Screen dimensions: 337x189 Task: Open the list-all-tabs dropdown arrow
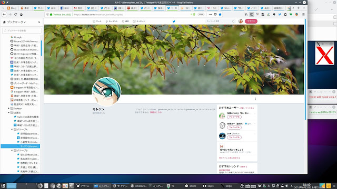tap(304, 8)
